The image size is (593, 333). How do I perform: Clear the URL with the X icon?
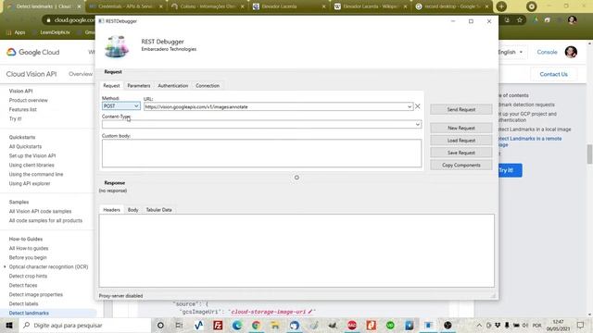pyautogui.click(x=418, y=106)
